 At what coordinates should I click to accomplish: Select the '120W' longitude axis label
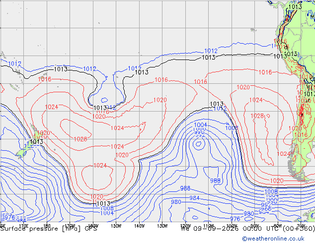tap(185, 226)
